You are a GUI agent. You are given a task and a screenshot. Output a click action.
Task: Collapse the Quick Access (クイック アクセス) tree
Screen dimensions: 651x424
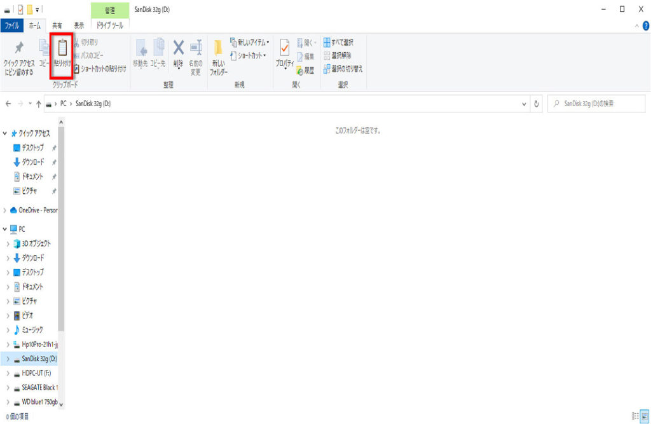(6, 133)
